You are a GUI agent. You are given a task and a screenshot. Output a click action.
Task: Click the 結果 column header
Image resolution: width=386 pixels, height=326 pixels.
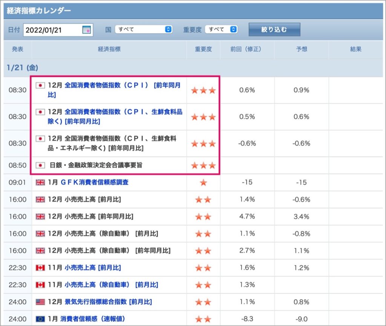[356, 49]
